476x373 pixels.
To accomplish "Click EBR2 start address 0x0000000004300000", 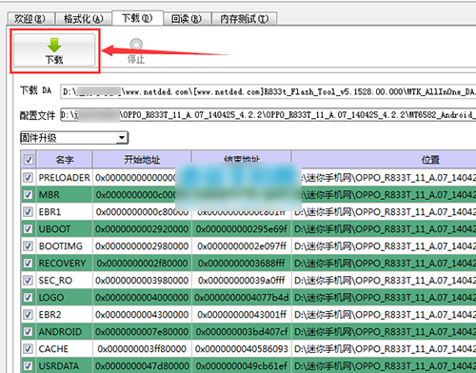I will click(142, 315).
